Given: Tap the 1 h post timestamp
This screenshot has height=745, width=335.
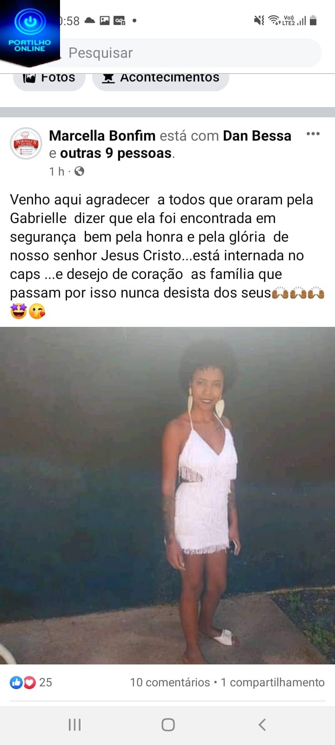Looking at the screenshot, I should 57,171.
